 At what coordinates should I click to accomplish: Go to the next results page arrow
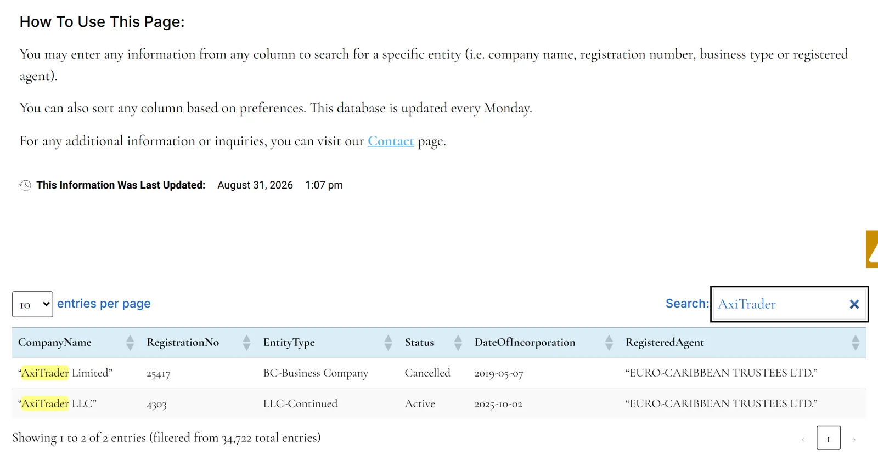tap(854, 439)
